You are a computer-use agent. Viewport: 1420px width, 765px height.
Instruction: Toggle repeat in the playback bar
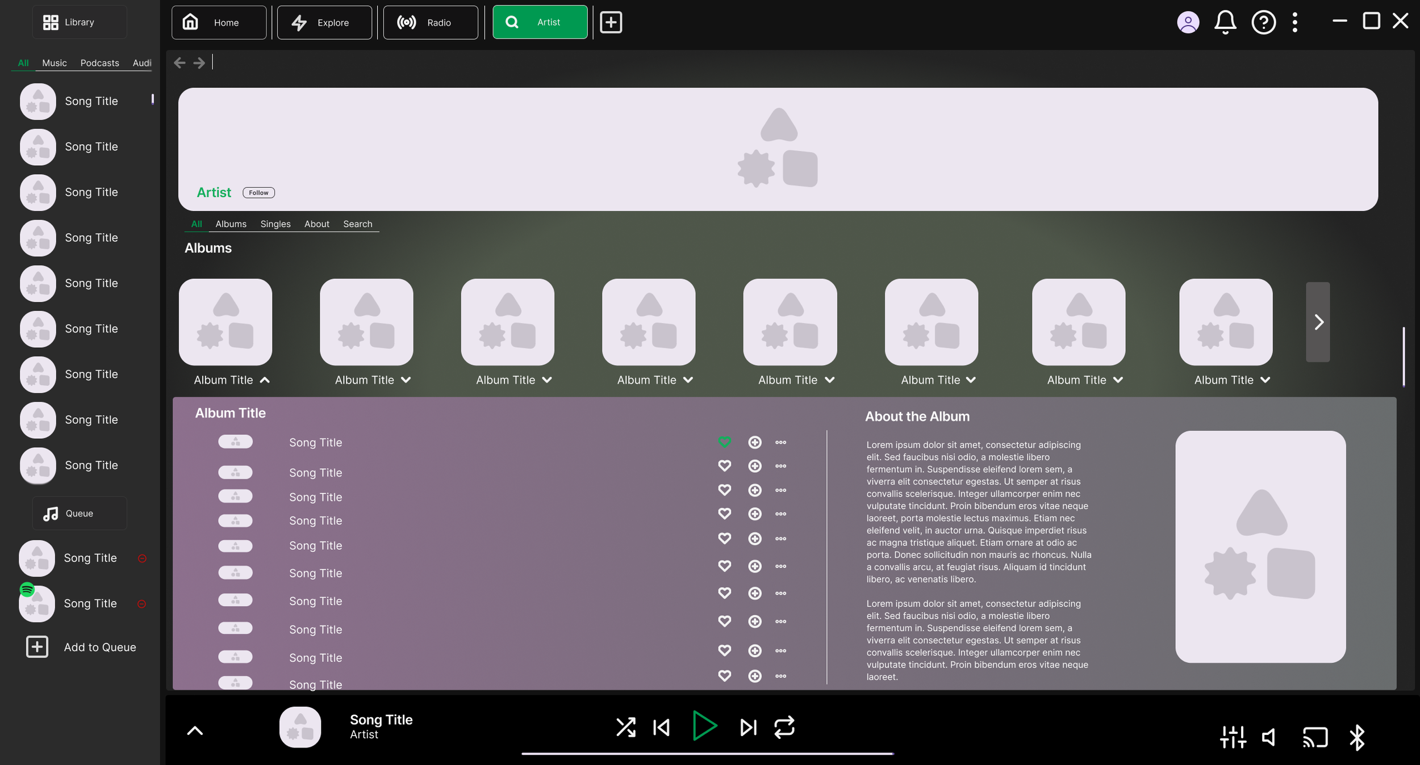tap(784, 727)
